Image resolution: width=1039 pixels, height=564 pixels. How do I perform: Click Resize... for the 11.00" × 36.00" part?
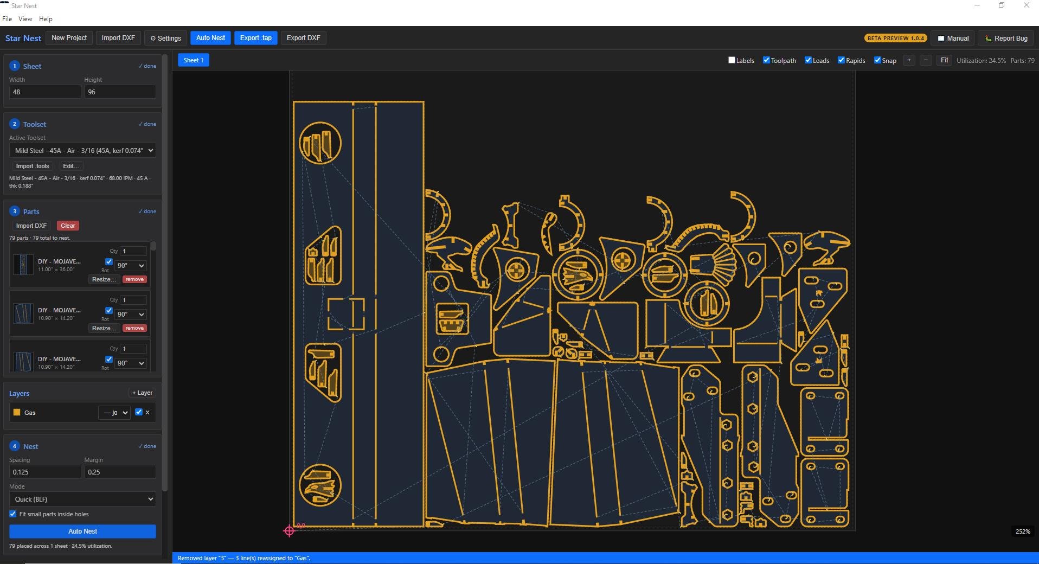(104, 279)
